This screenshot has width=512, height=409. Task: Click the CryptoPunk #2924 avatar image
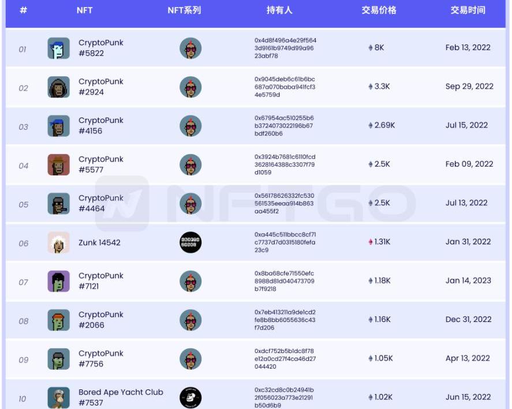tap(58, 87)
